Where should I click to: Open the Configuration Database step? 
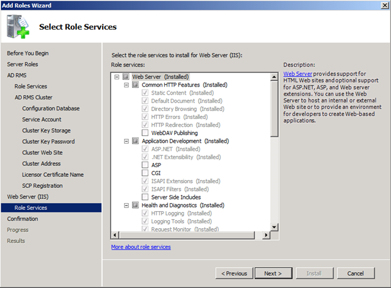click(51, 109)
